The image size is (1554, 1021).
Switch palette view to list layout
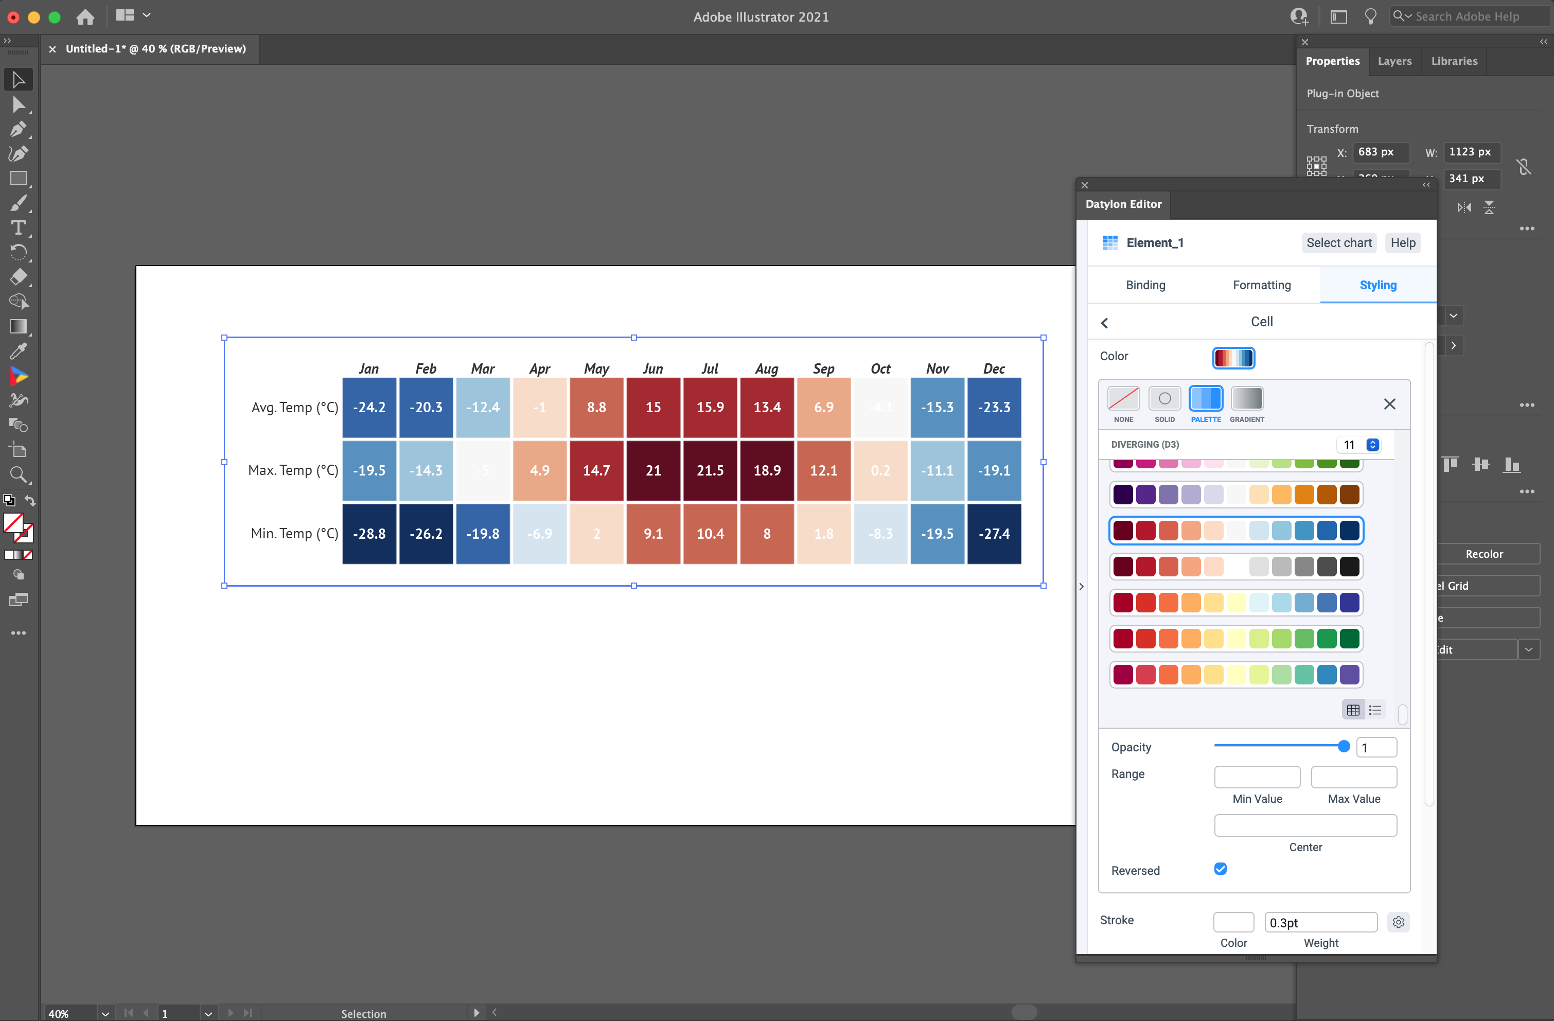click(x=1375, y=710)
